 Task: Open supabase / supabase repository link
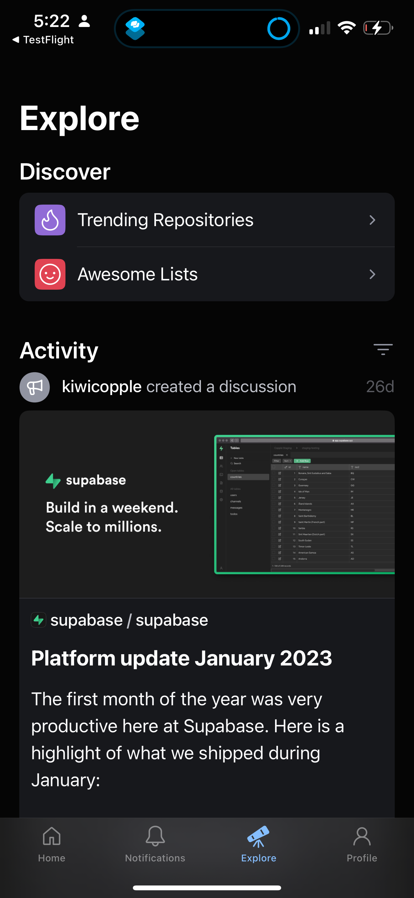coord(129,620)
